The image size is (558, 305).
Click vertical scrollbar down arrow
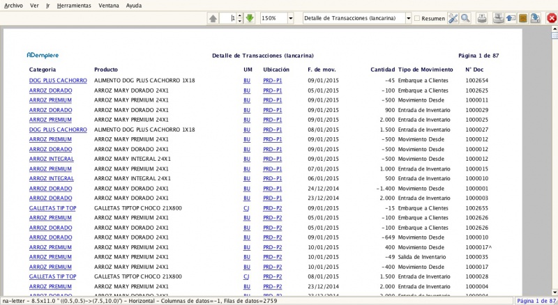pos(555,292)
